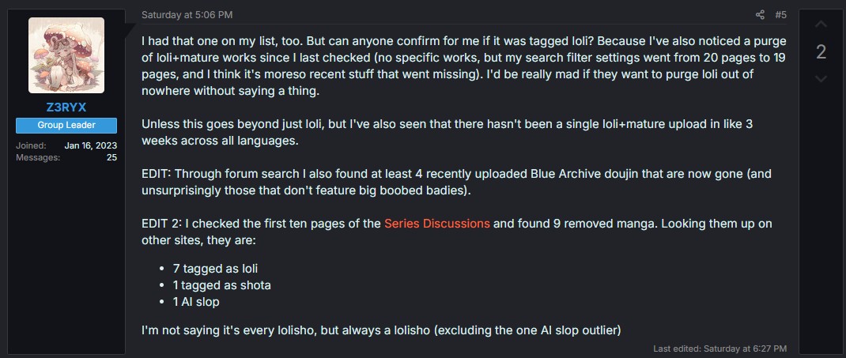Image resolution: width=846 pixels, height=358 pixels.
Task: Click the Last edited Saturday 6:27 PM note
Action: 719,348
